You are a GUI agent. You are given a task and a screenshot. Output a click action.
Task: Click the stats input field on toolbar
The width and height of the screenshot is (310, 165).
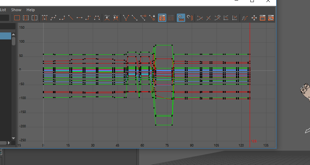click(5, 18)
